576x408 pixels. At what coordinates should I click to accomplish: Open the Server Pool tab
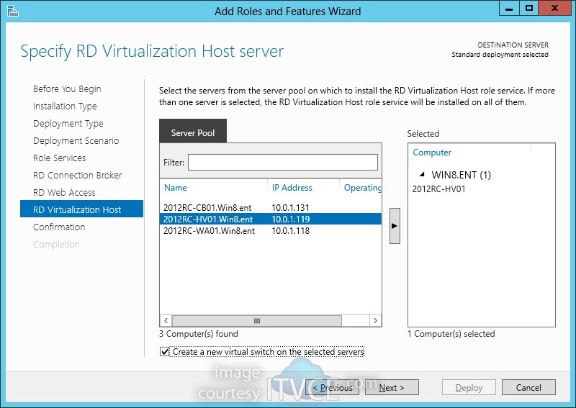click(x=193, y=131)
